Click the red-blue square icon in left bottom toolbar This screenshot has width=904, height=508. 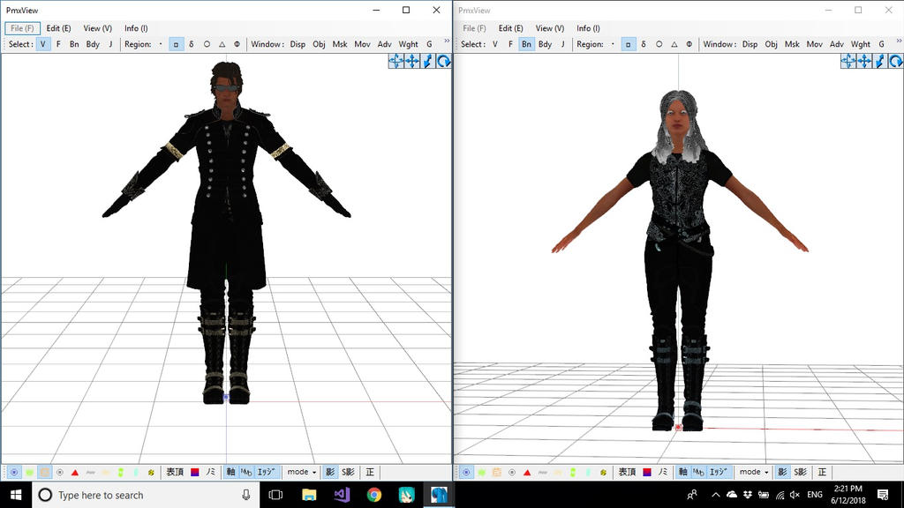tap(195, 473)
